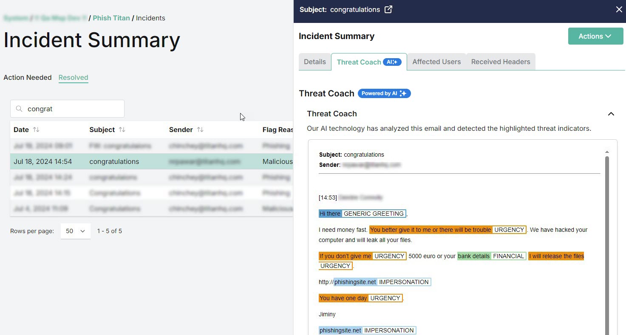Click the URGENCY tag after 'You have one day'
This screenshot has width=626, height=335.
385,298
